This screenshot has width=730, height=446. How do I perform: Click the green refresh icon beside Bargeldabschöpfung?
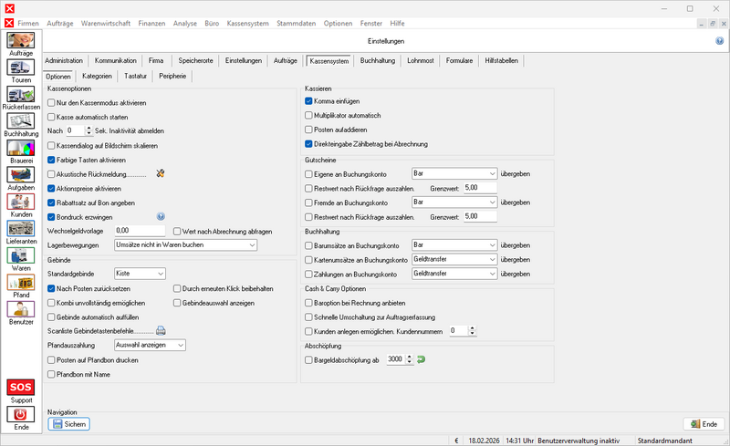tap(421, 360)
